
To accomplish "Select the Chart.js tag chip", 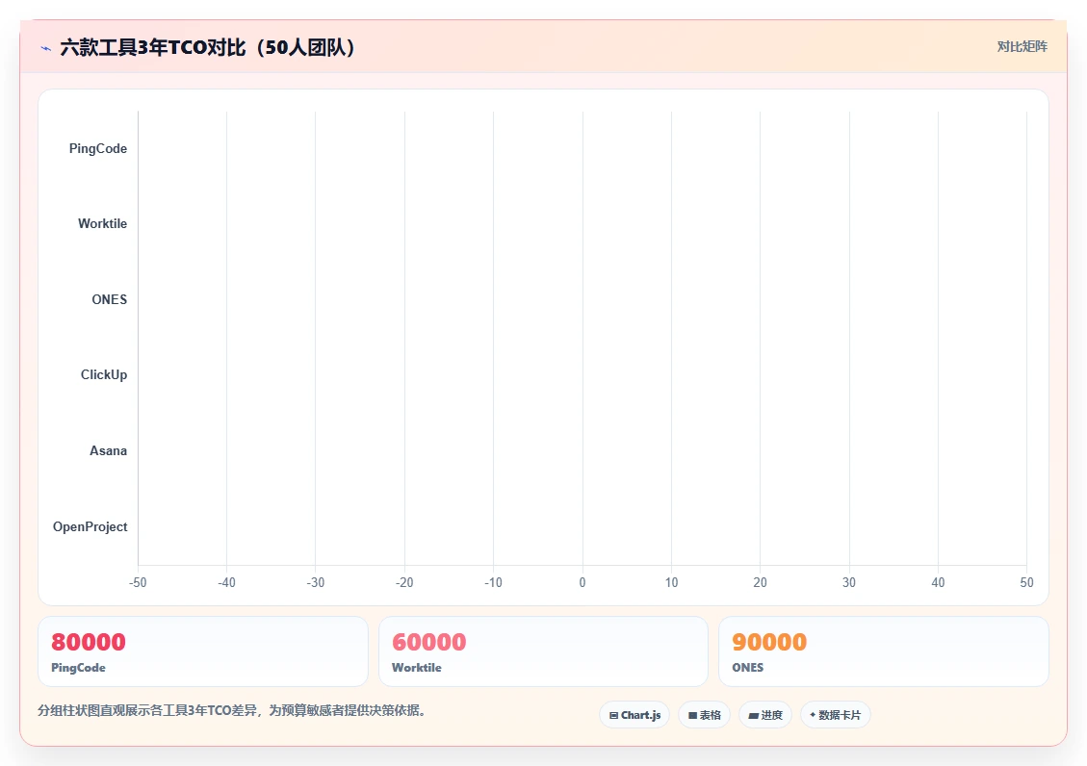I will [x=634, y=715].
